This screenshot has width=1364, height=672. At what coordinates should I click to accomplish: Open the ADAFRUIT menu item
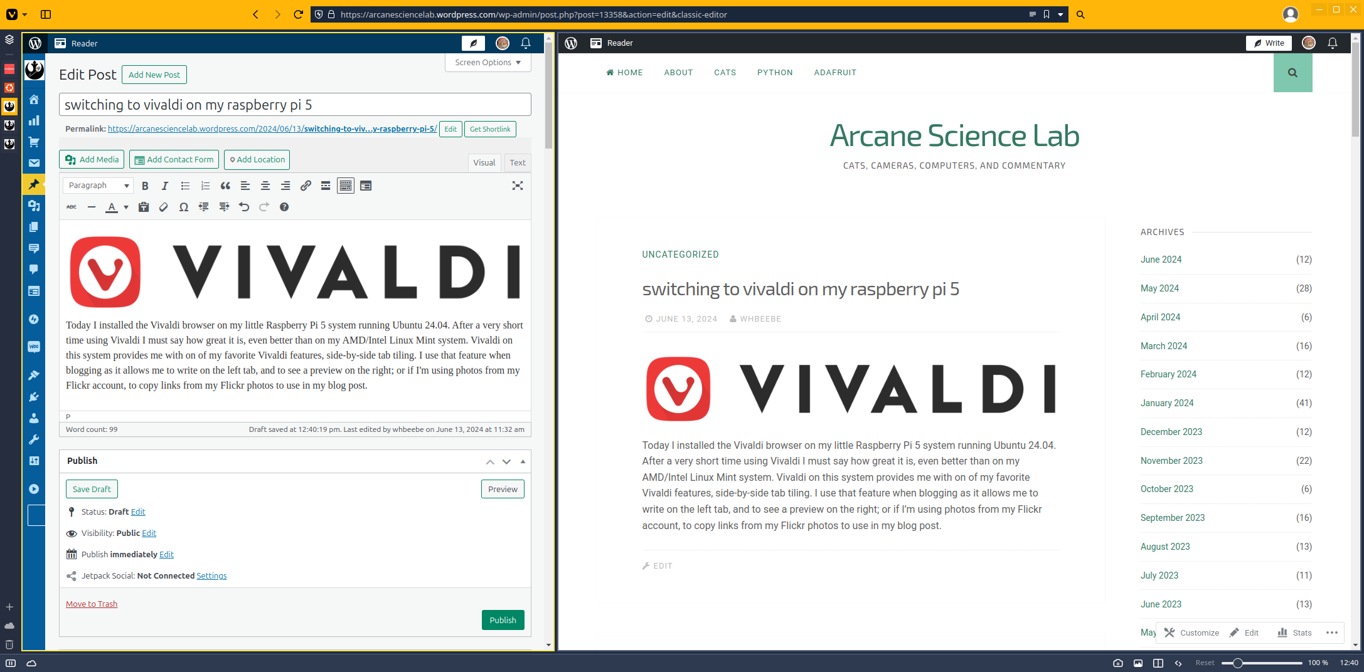click(835, 73)
